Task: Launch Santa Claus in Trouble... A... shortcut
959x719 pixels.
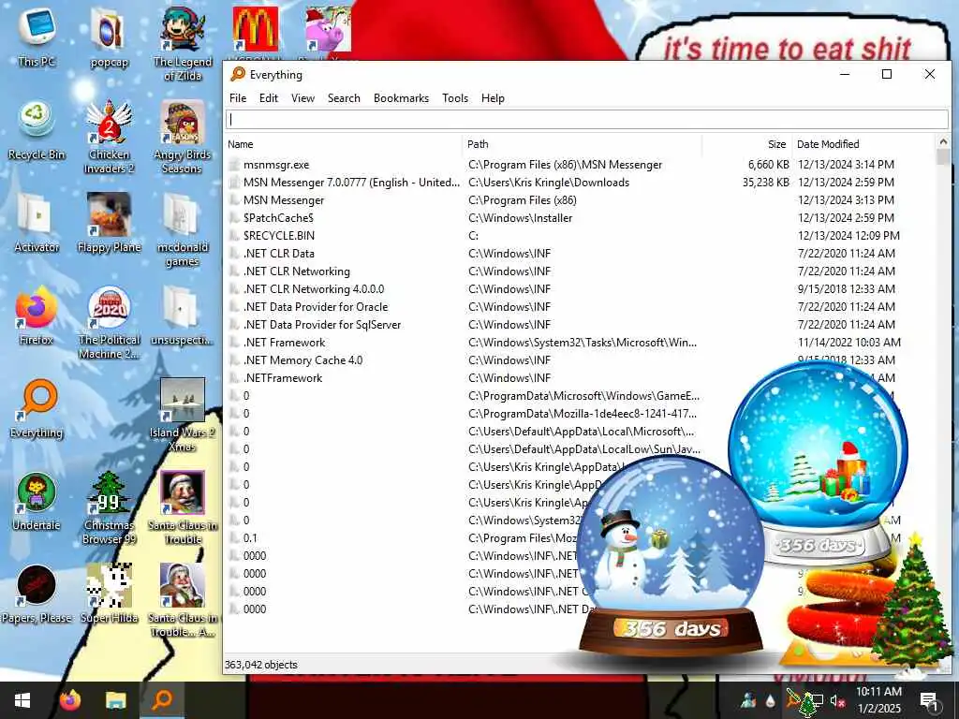Action: pyautogui.click(x=183, y=600)
